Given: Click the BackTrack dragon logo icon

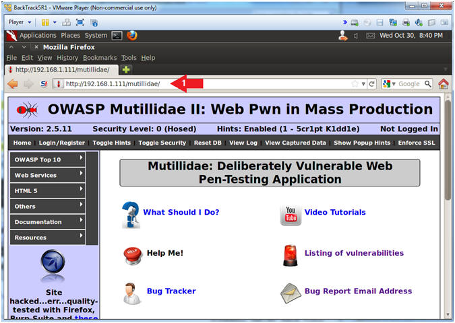Looking at the screenshot, I should (11, 36).
